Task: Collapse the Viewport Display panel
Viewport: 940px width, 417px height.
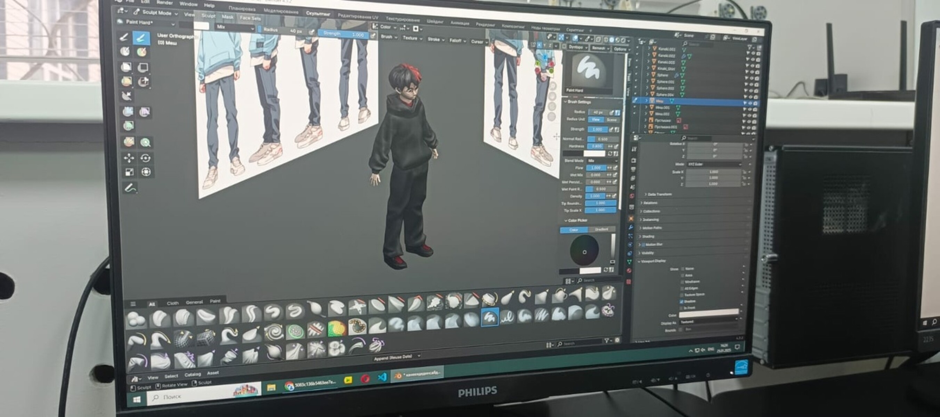Action: [653, 261]
